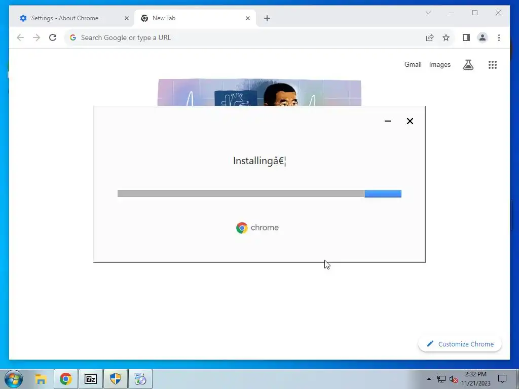Close the Chrome installer dialog

point(410,121)
